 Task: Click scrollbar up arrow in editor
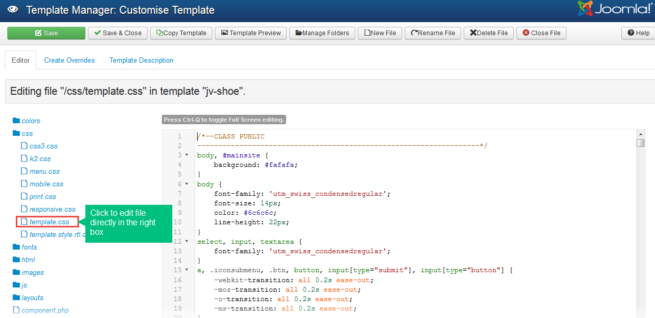(640, 134)
